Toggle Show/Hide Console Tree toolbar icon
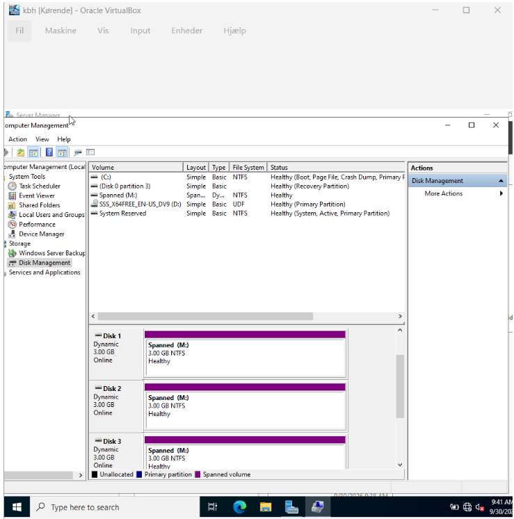This screenshot has width=514, height=519. (33, 152)
